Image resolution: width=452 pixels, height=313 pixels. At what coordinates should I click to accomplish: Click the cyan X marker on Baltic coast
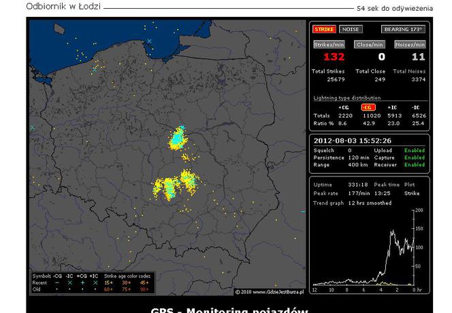click(149, 41)
